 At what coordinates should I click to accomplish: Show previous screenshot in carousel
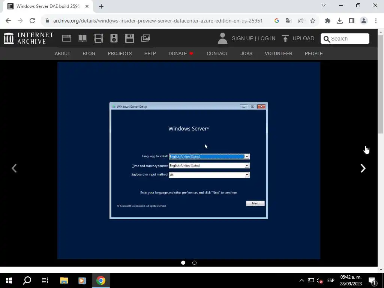[14, 168]
